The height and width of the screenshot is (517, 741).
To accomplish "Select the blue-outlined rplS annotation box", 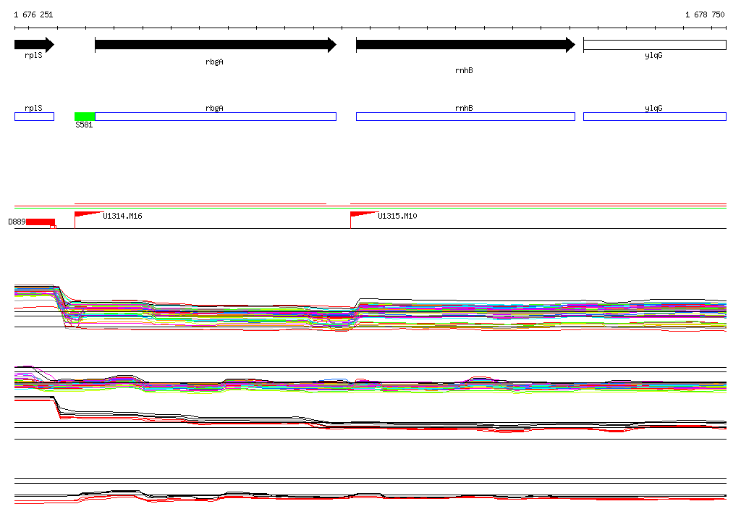I will coord(34,117).
